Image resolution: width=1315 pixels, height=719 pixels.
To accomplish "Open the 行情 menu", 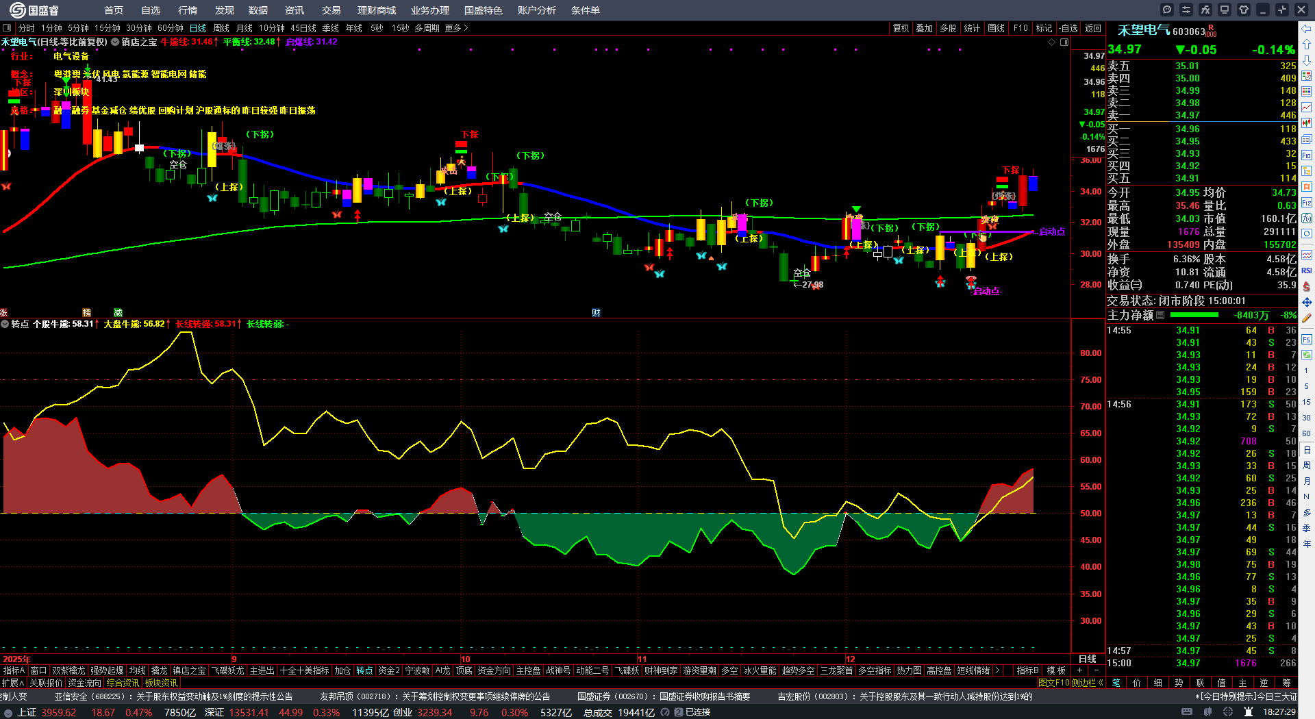I will click(188, 10).
